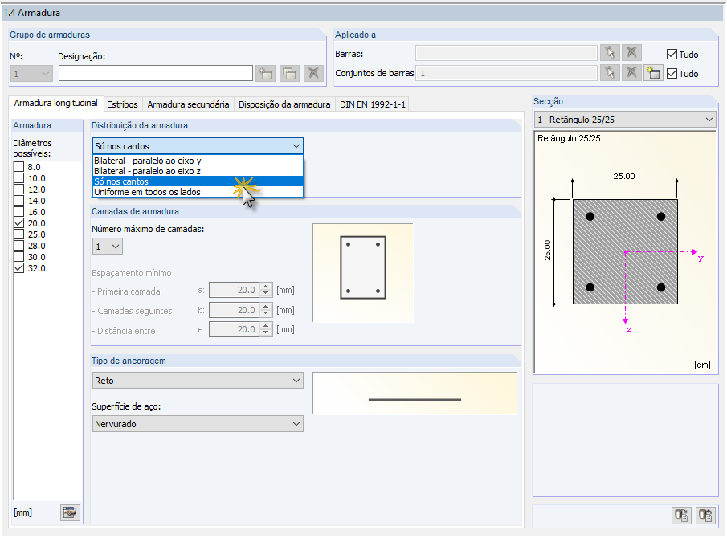Image resolution: width=727 pixels, height=538 pixels.
Task: Open the Estribos tab
Action: 122,104
